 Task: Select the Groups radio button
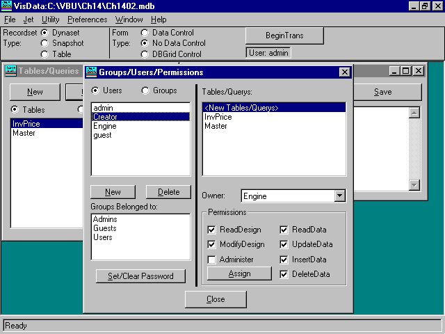[x=145, y=90]
